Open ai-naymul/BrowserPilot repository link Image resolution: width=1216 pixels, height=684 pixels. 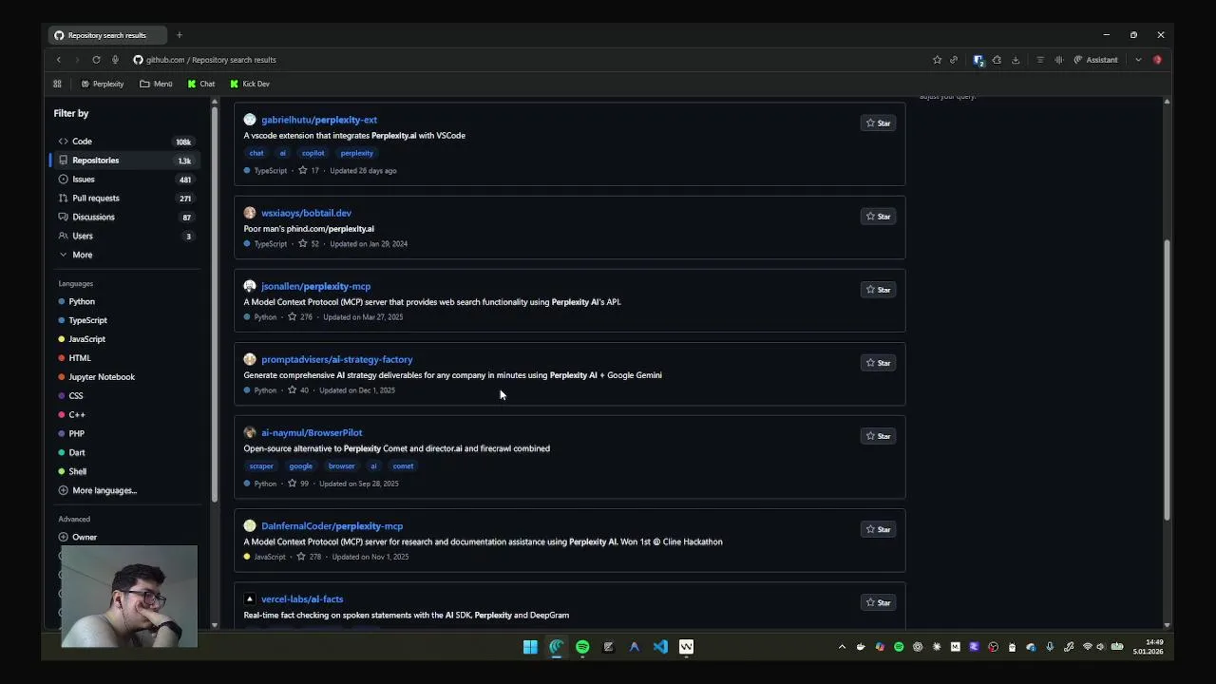tap(312, 432)
